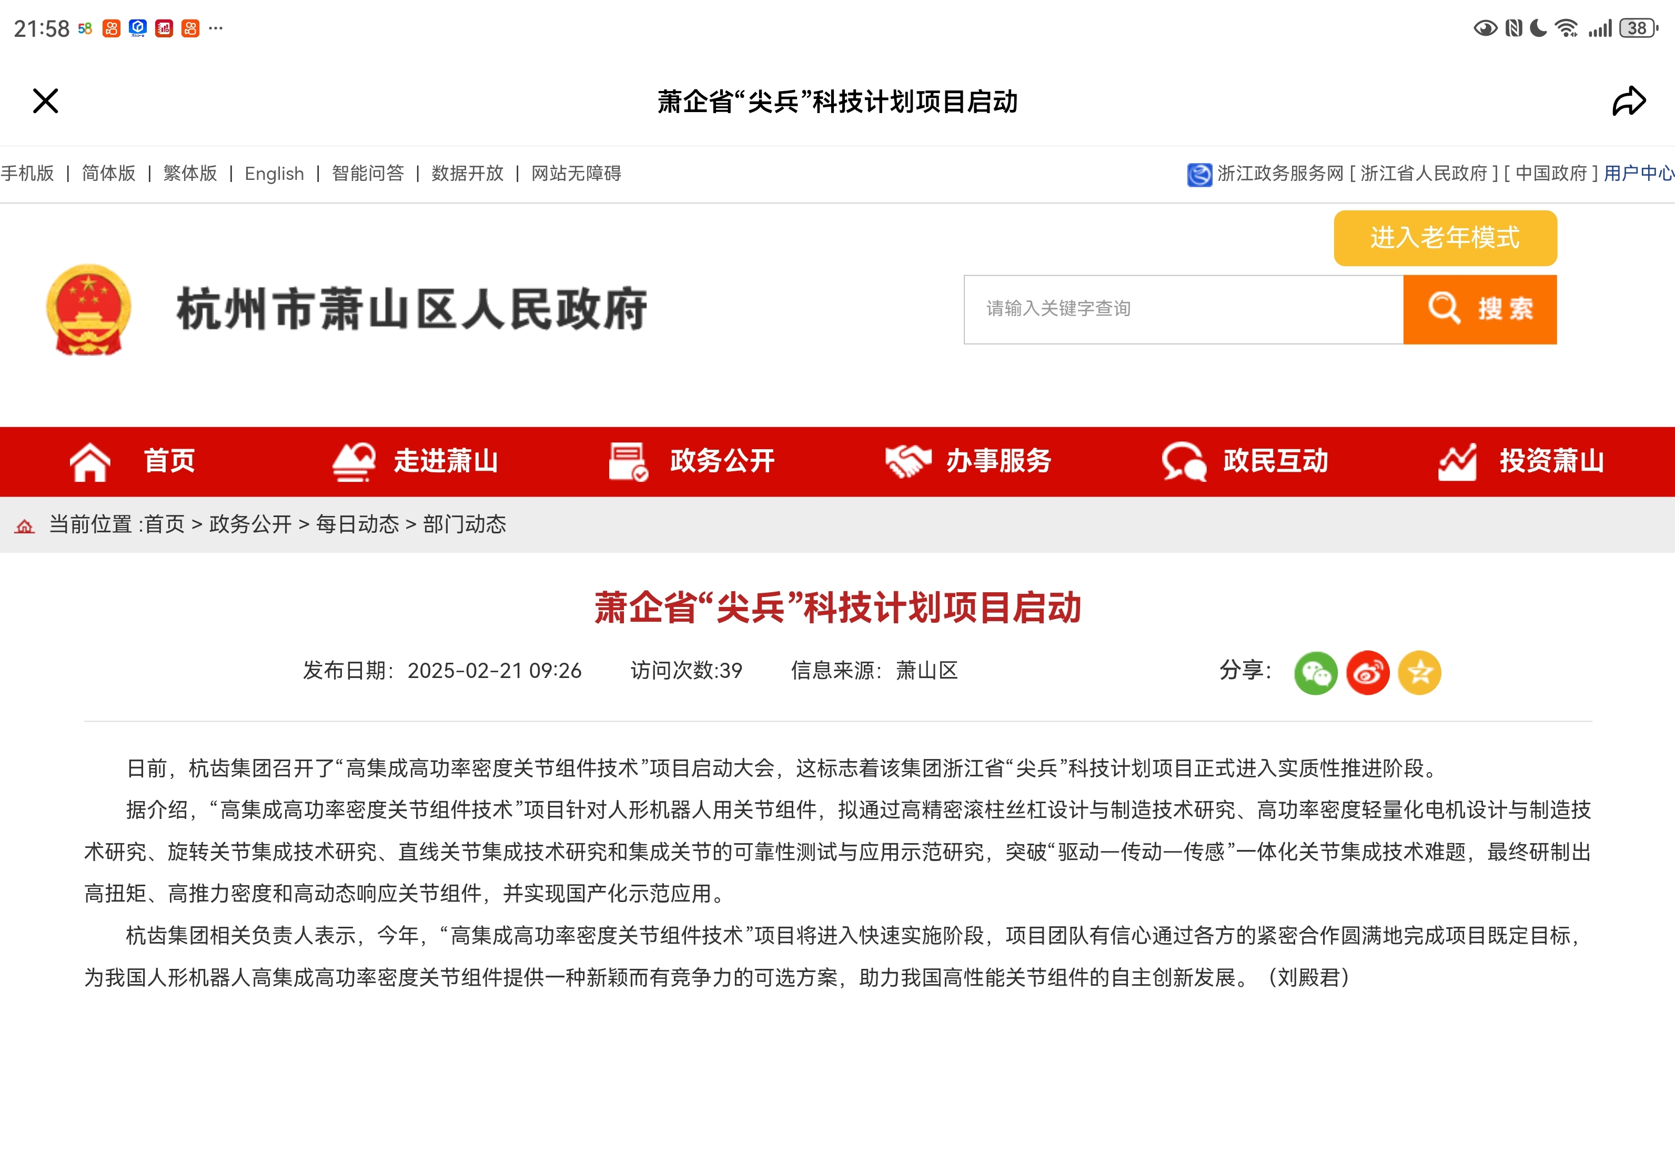Enable 进入老年模式 elderly mode

[x=1445, y=238]
